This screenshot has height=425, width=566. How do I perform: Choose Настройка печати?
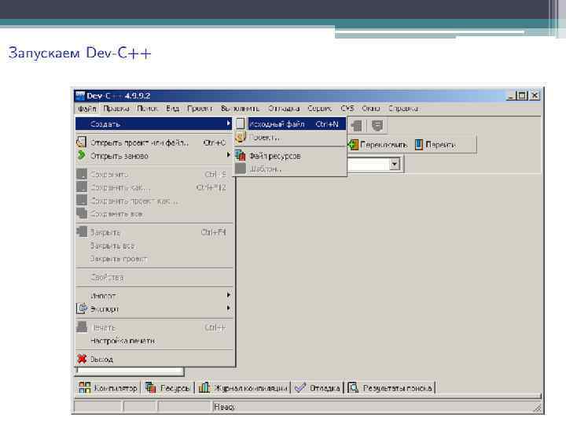[x=154, y=341]
